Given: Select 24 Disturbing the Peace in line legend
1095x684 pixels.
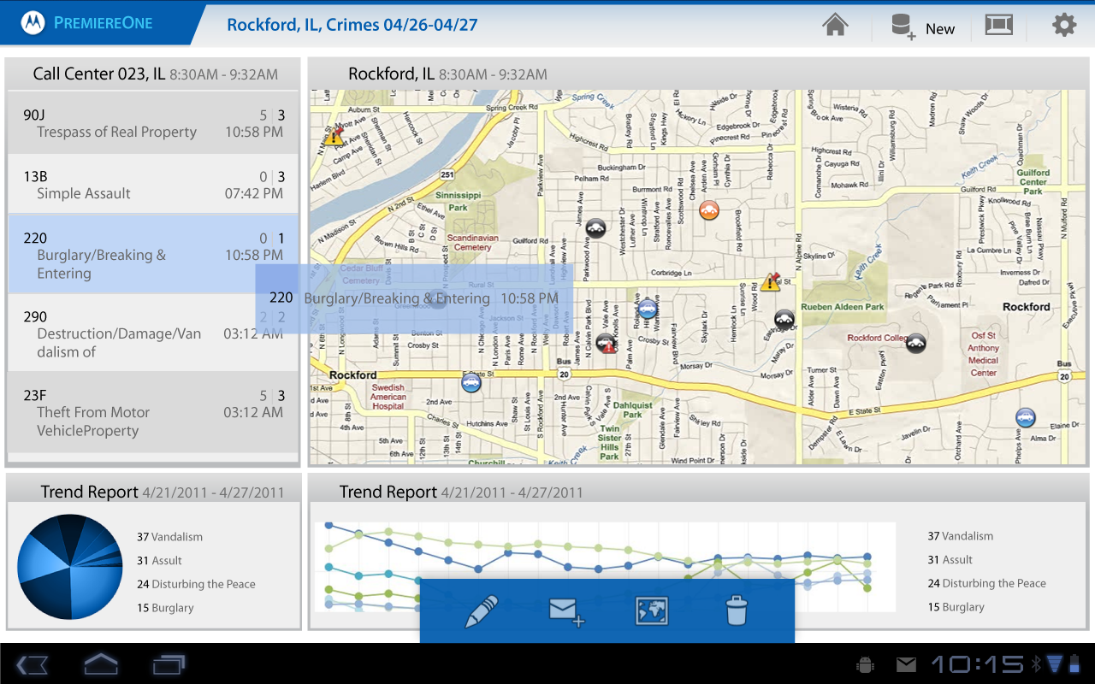Looking at the screenshot, I should [x=987, y=583].
